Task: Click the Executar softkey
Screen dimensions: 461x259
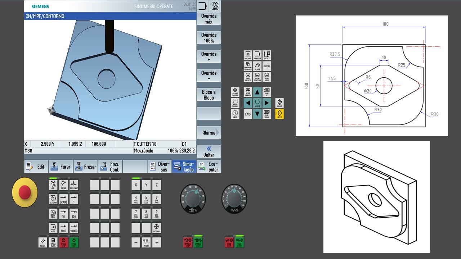Action: pos(209,167)
